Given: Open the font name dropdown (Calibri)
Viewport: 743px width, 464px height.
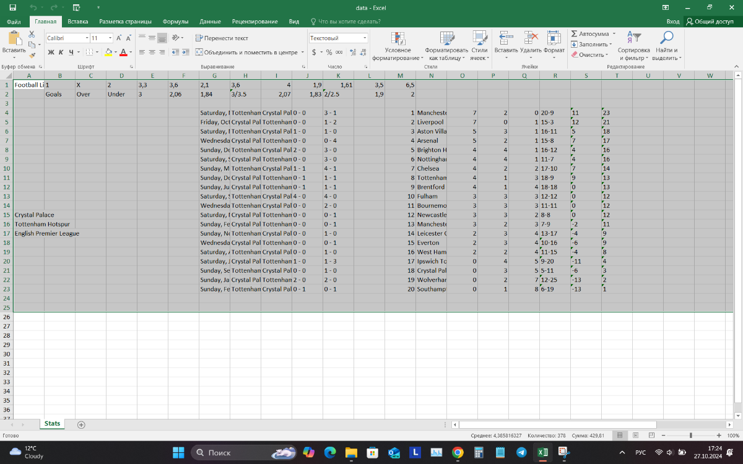Looking at the screenshot, I should (x=86, y=38).
